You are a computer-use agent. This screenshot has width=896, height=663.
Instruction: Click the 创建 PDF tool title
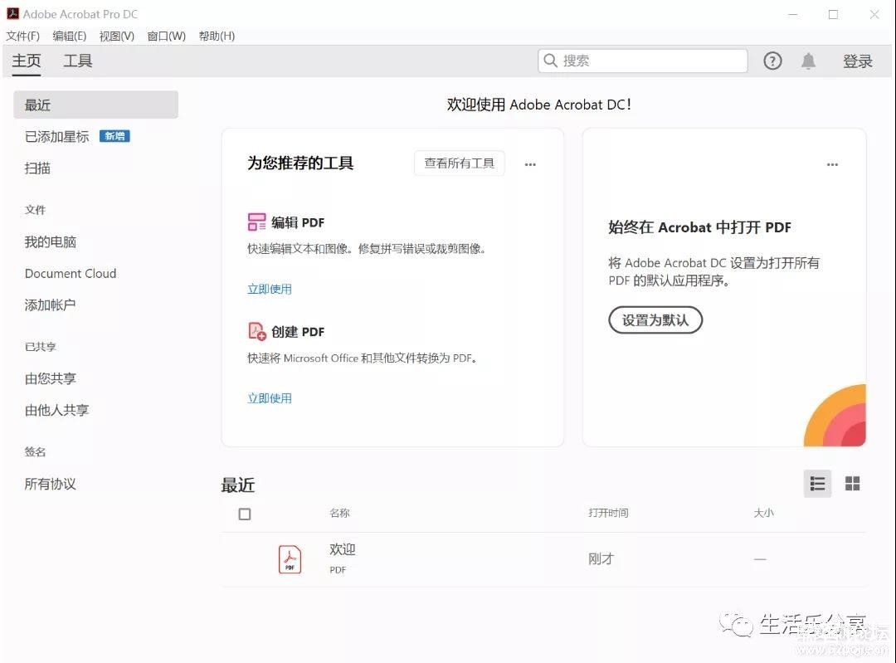click(x=298, y=332)
